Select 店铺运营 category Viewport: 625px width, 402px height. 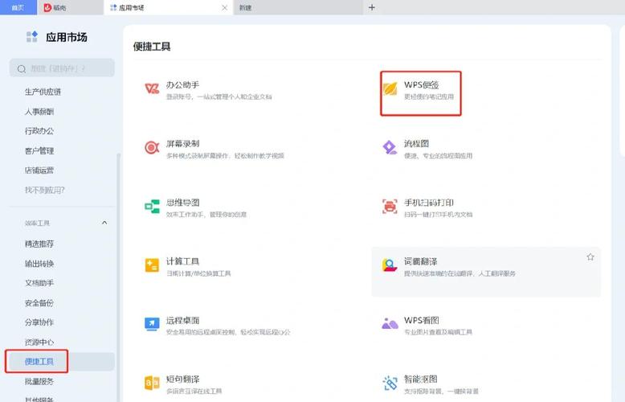(39, 170)
